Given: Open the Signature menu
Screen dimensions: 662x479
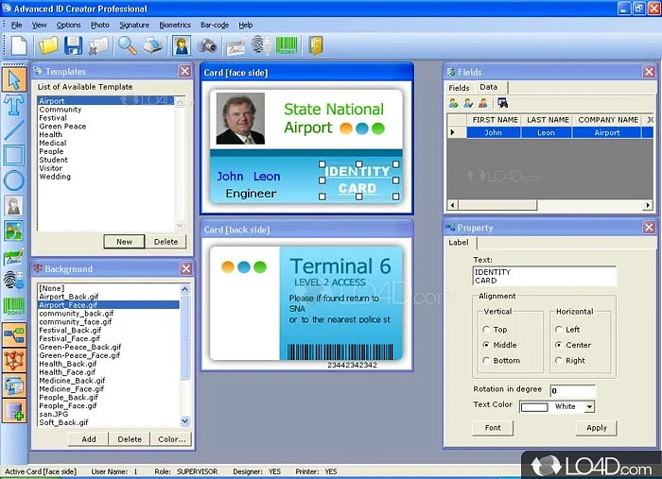Looking at the screenshot, I should point(134,25).
